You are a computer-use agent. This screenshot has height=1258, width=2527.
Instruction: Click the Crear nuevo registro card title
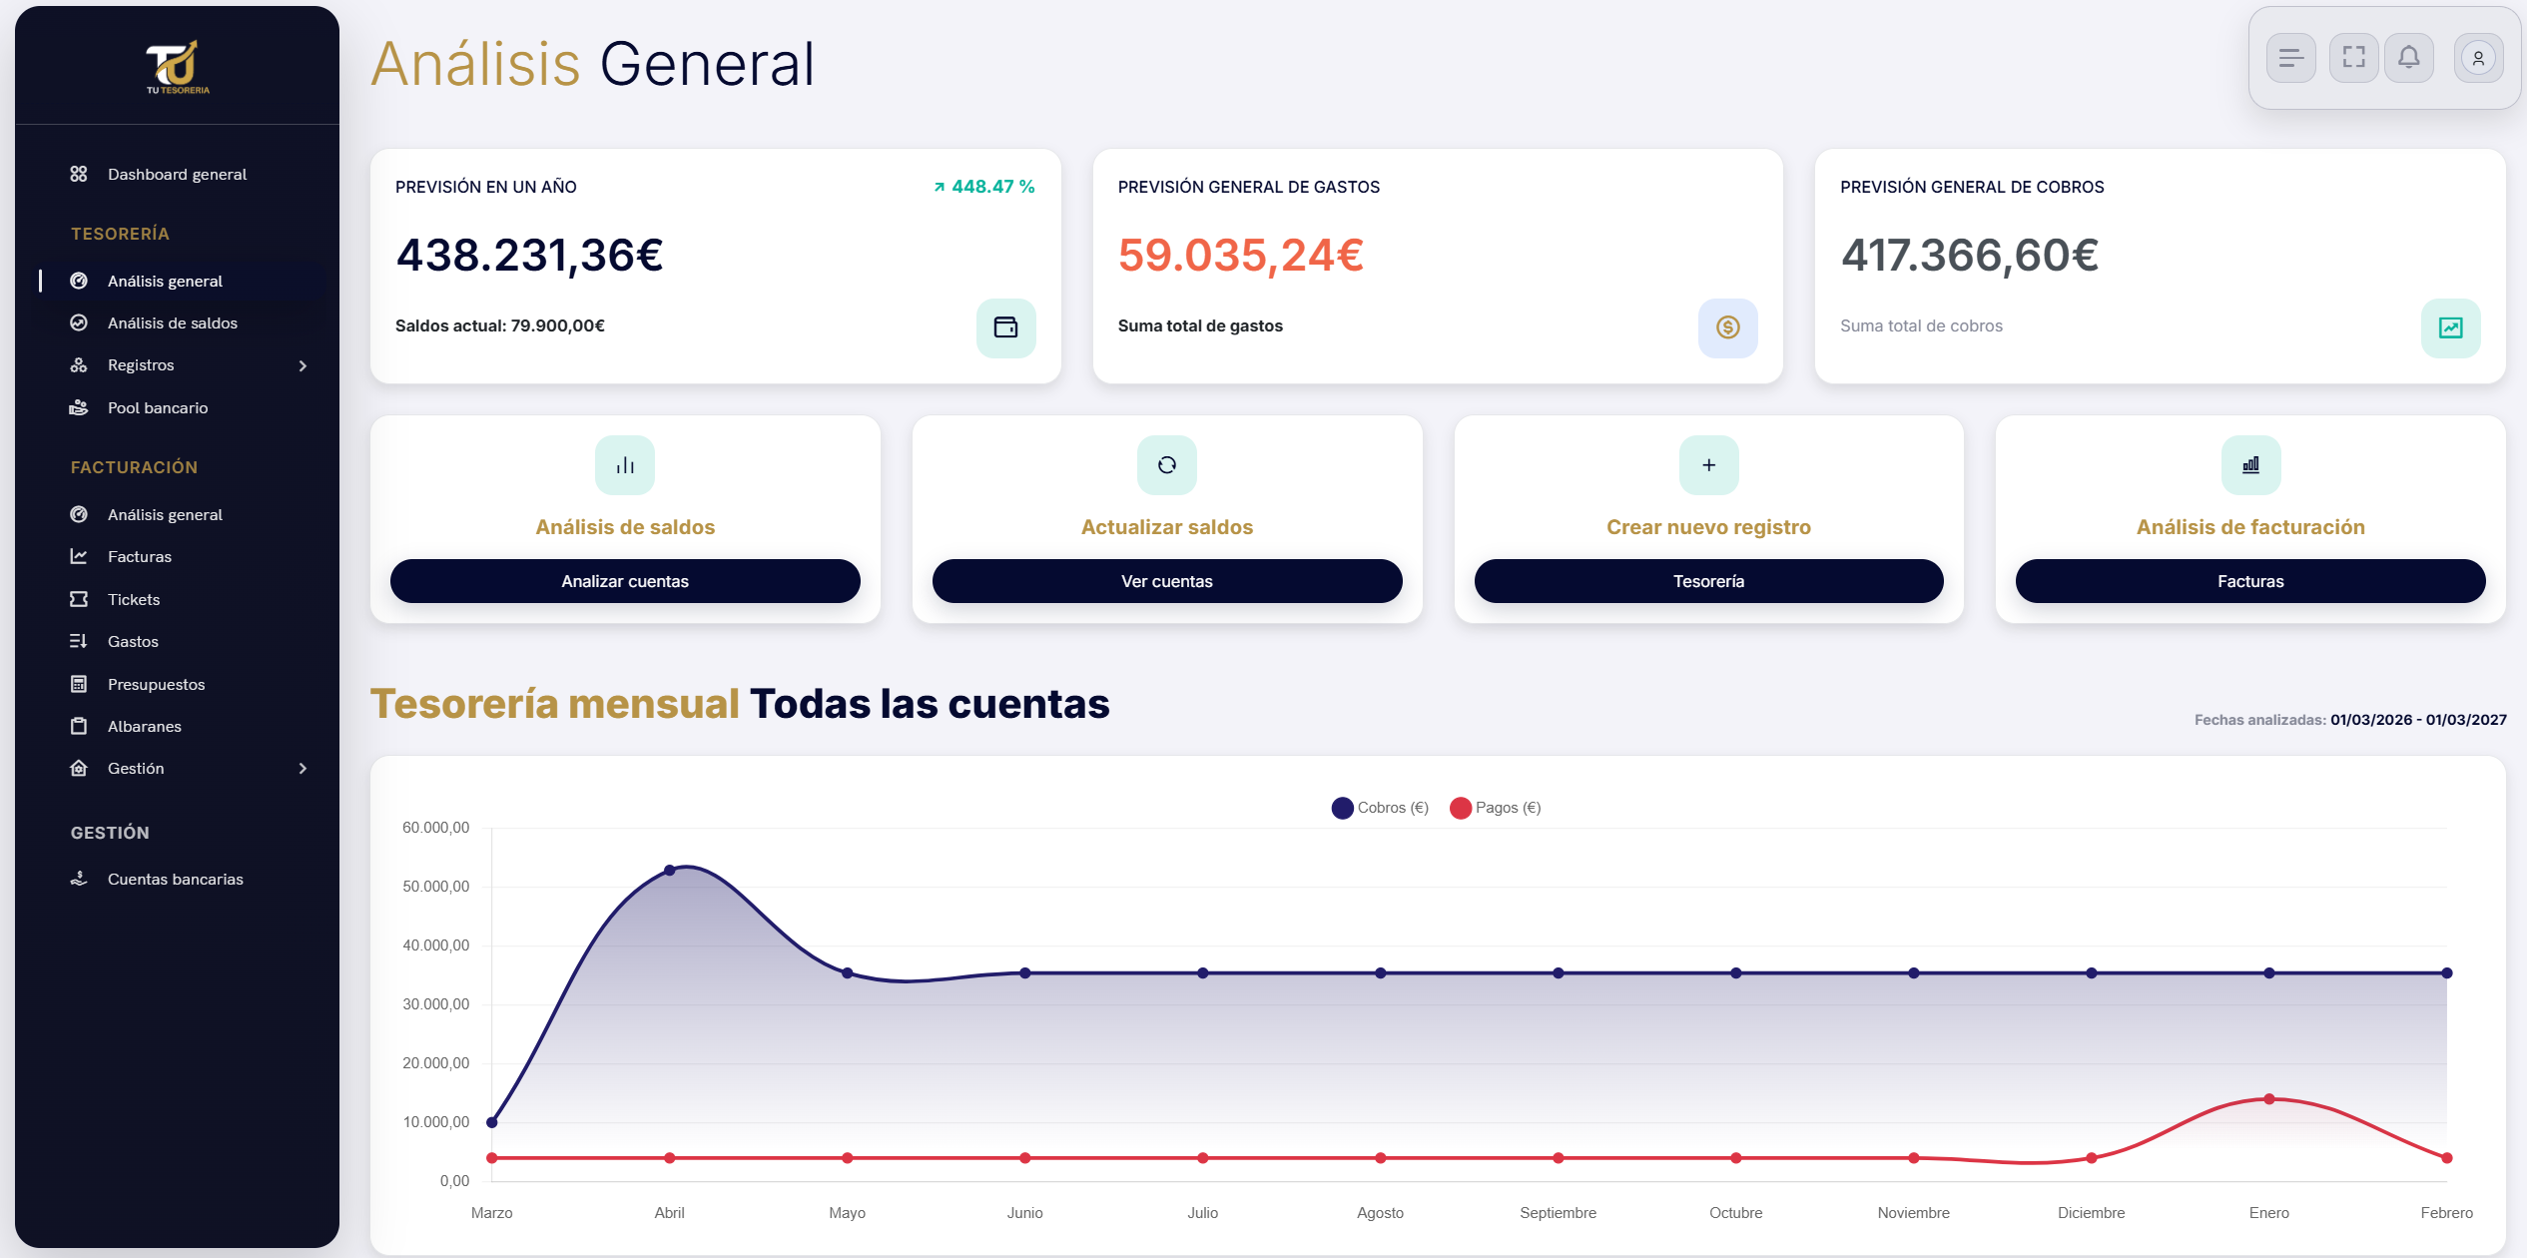tap(1709, 527)
